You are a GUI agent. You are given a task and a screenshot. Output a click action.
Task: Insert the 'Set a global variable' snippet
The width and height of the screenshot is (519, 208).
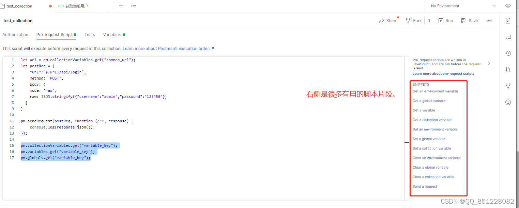429,139
